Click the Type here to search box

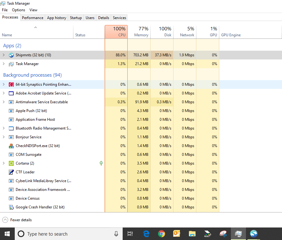tap(69, 234)
